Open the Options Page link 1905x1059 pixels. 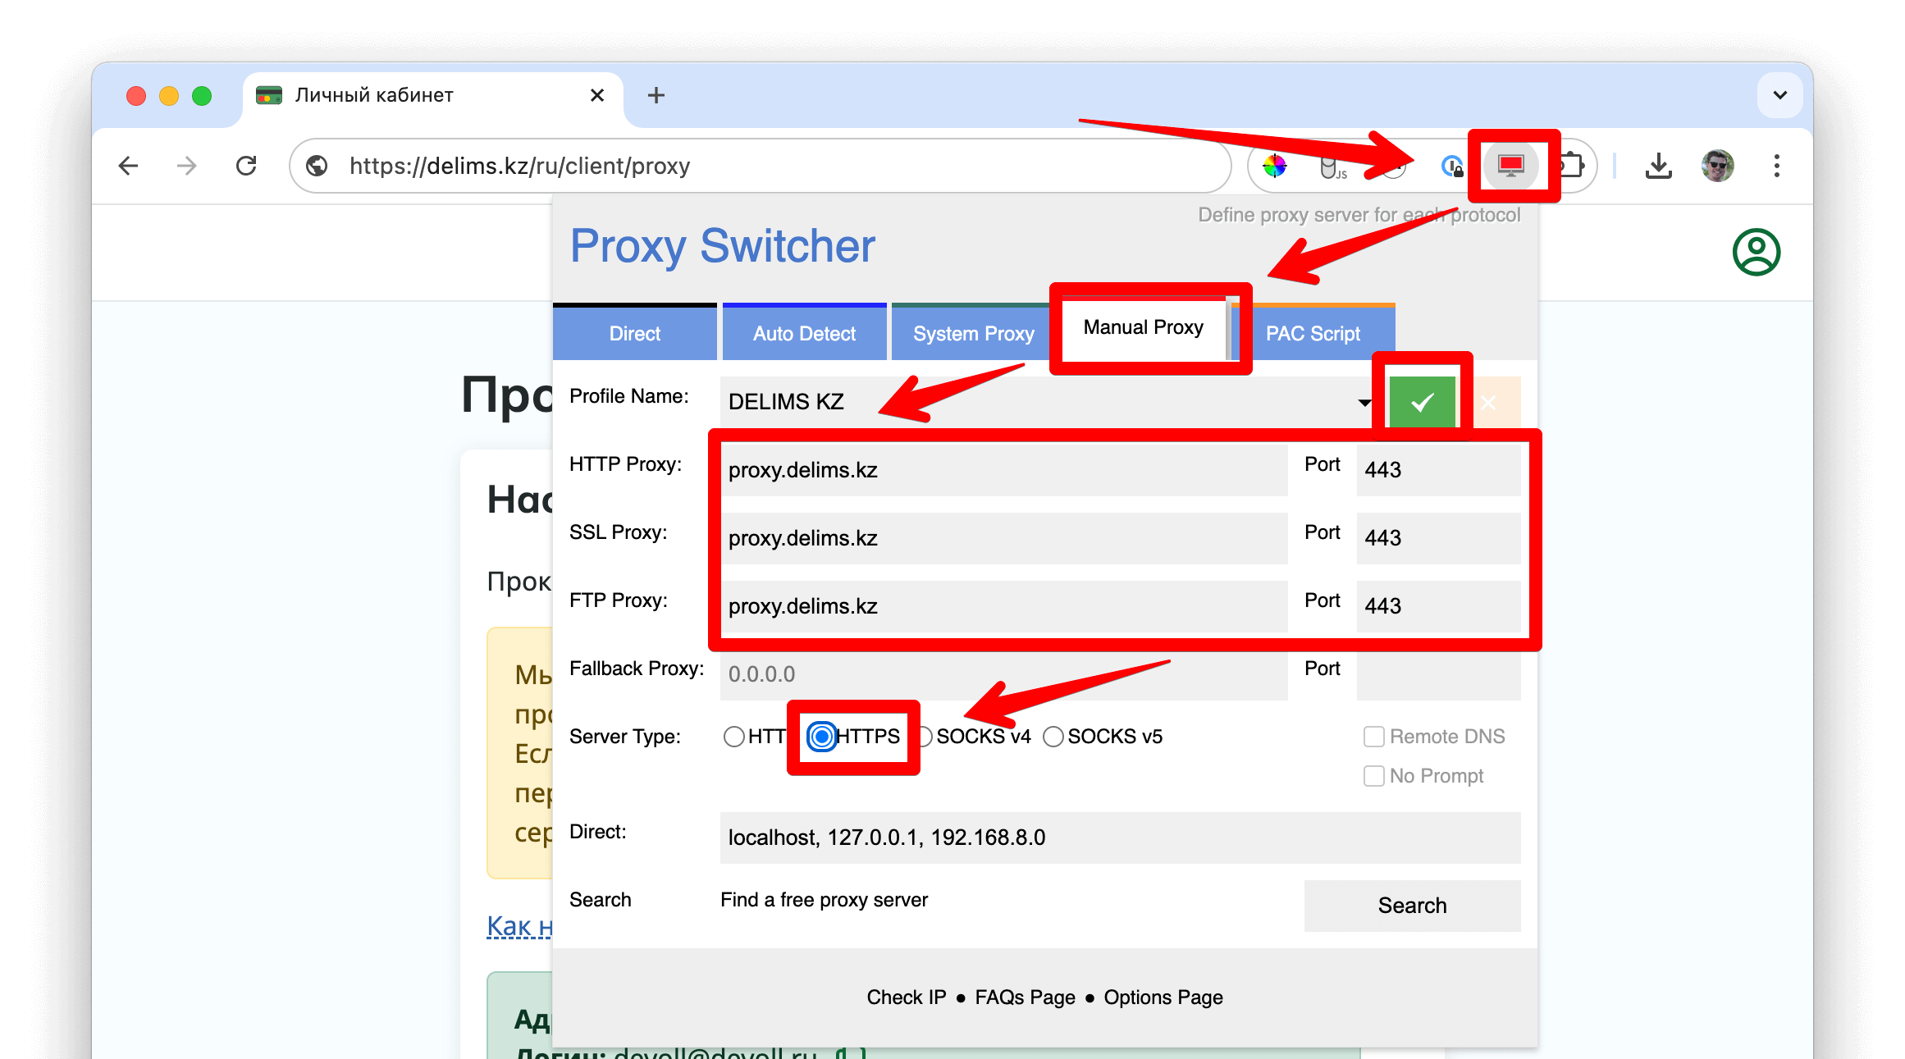click(x=1163, y=997)
